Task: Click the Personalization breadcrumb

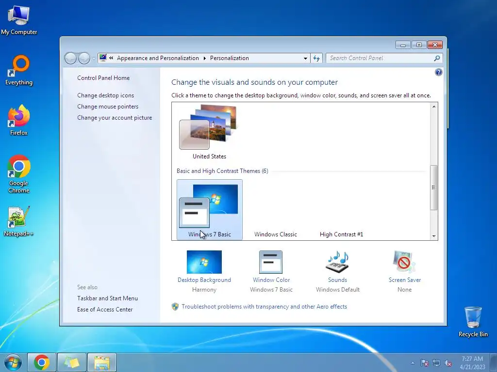Action: click(230, 58)
